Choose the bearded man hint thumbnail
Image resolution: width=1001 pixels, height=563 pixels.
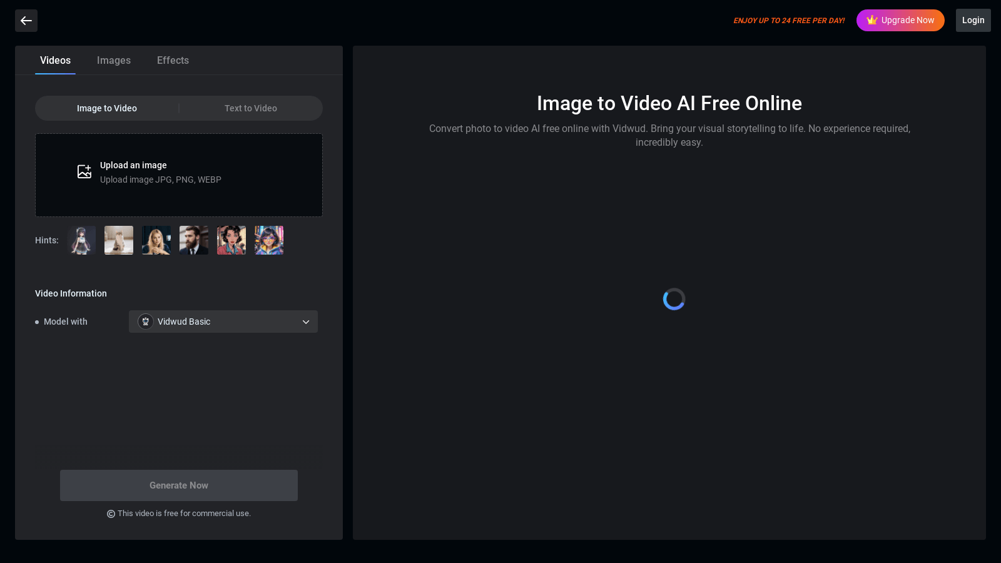pos(194,240)
